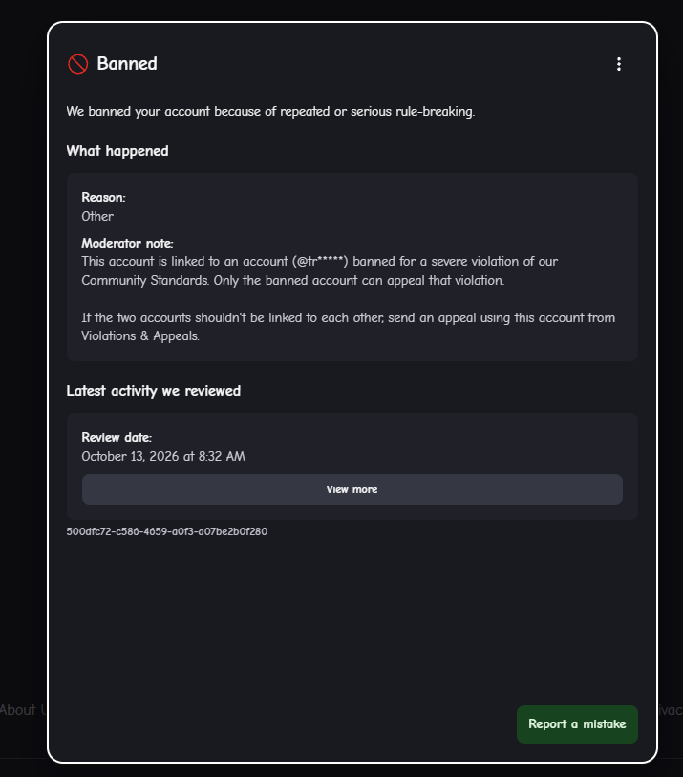
Task: Click the Community Standards text
Action: tap(144, 280)
